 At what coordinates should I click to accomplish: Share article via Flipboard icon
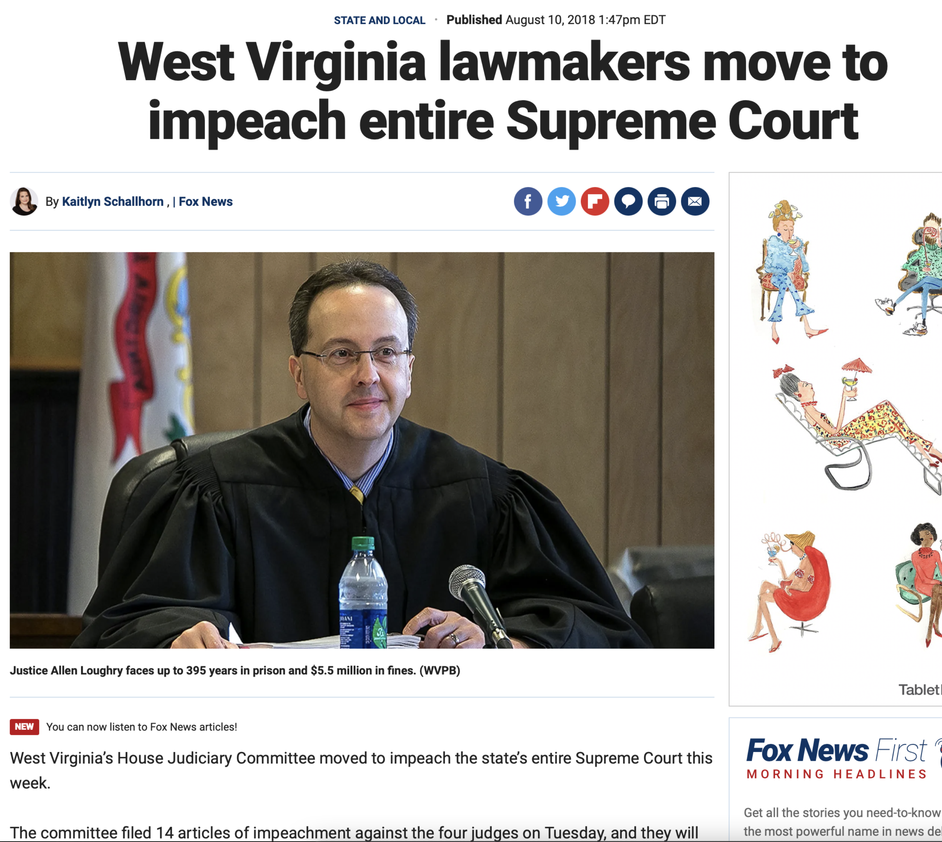[x=595, y=201]
